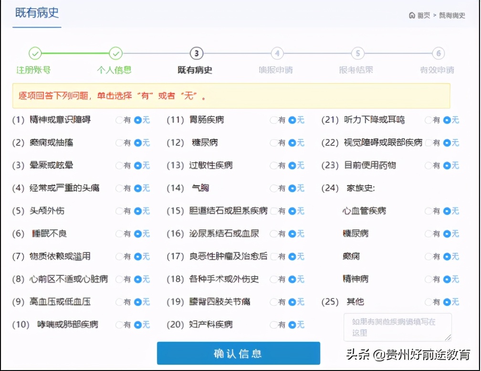Click step circle 4 for 填报申请

point(276,53)
